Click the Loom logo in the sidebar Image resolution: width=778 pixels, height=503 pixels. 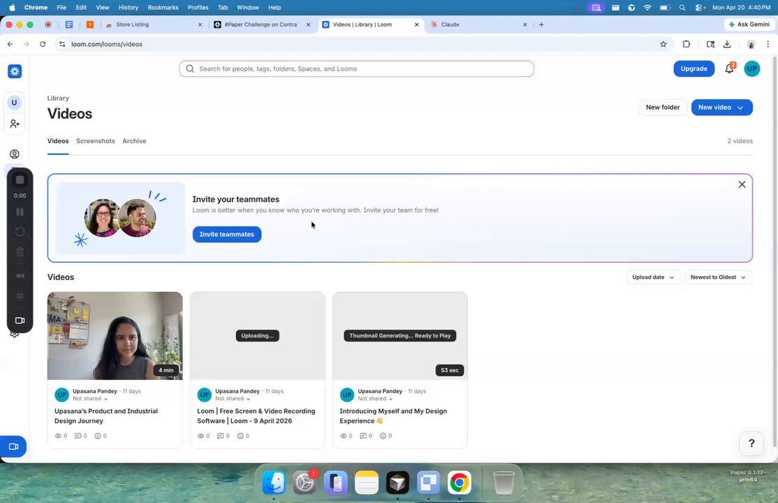click(15, 71)
